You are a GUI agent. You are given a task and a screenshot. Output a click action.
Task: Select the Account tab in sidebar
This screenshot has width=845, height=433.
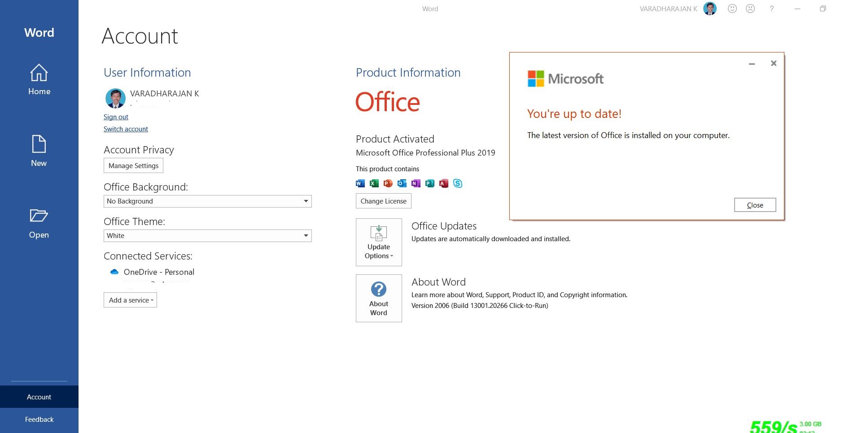(x=39, y=397)
